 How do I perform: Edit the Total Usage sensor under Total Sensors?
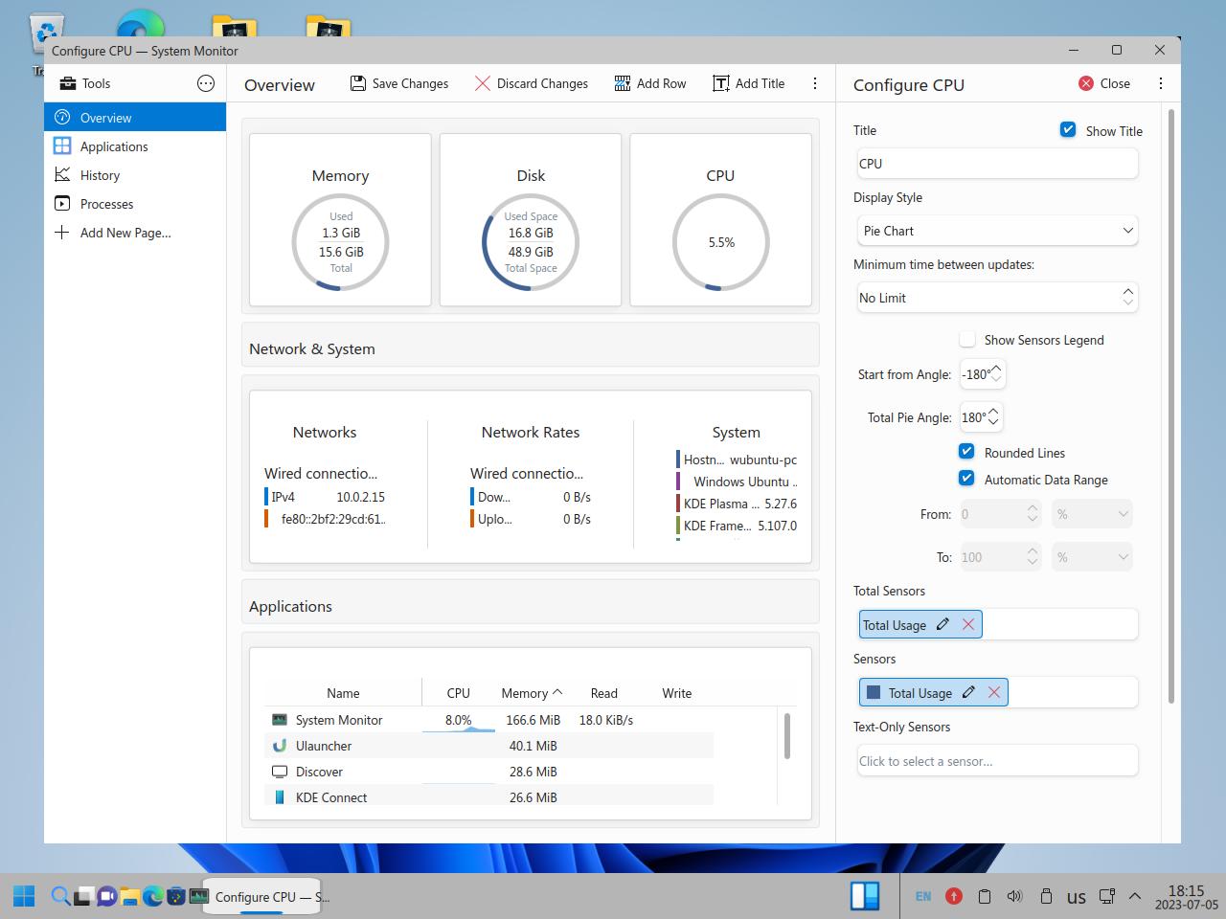pyautogui.click(x=942, y=624)
